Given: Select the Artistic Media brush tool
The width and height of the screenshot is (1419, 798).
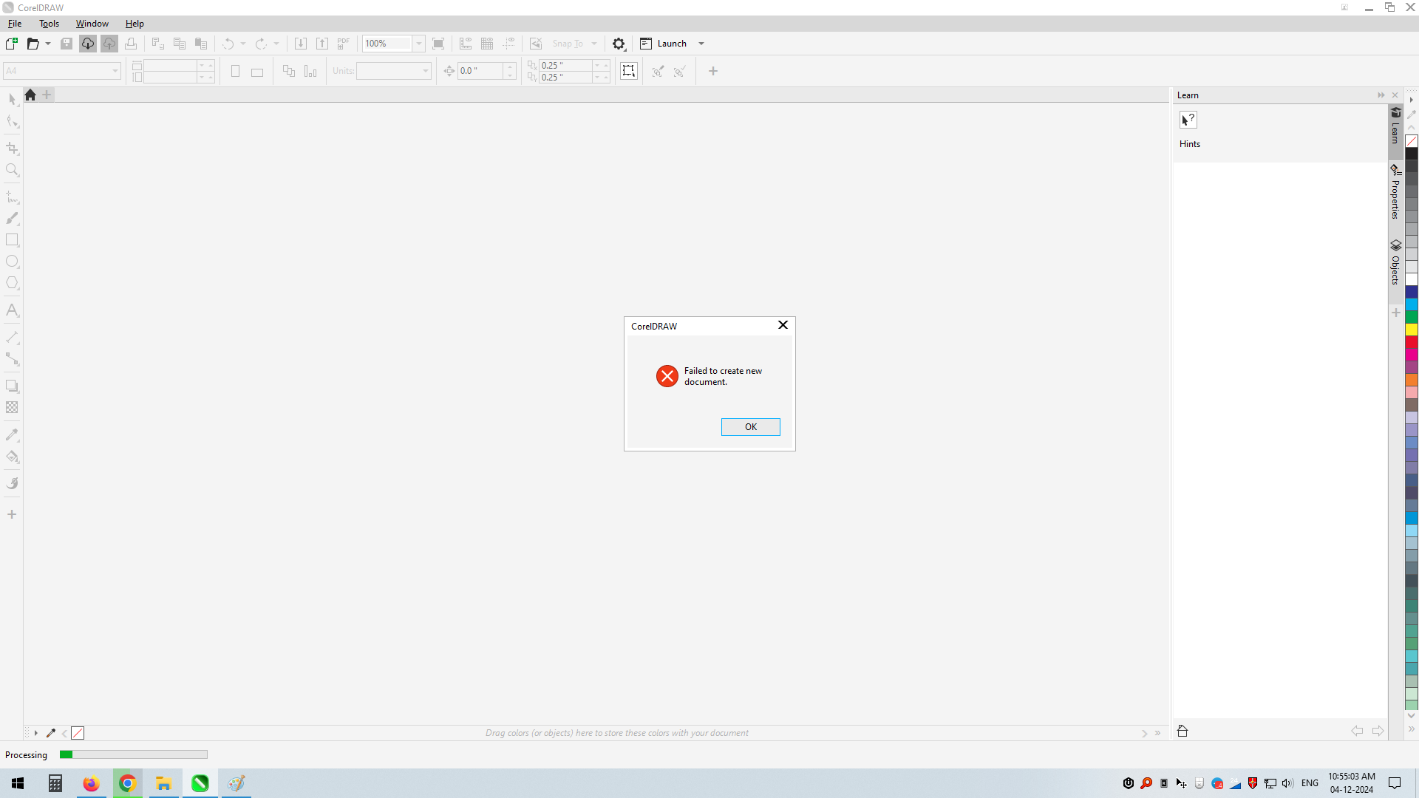Looking at the screenshot, I should click(13, 219).
